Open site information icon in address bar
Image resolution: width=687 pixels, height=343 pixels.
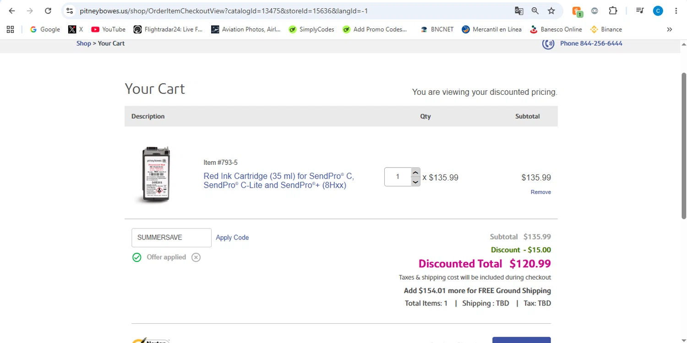point(70,11)
